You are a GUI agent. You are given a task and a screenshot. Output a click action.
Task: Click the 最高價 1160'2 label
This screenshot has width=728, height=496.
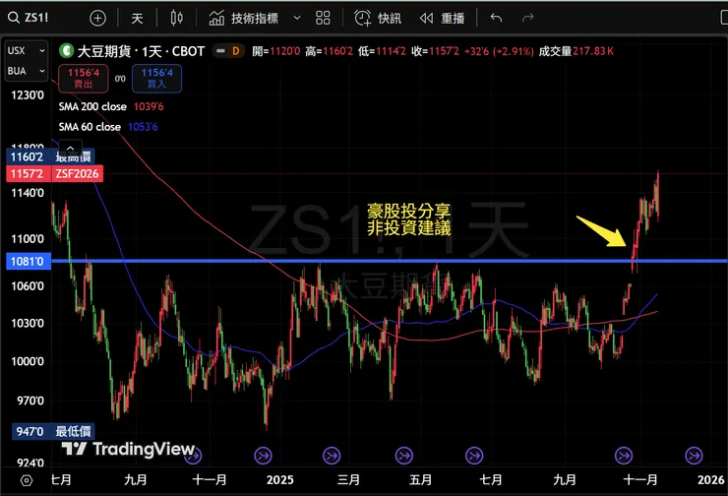click(50, 157)
